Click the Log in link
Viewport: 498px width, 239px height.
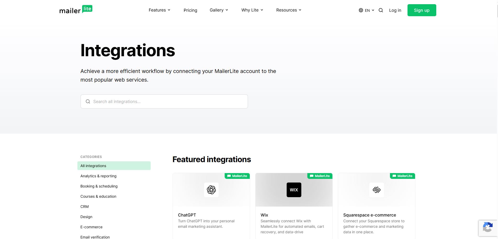[x=395, y=10]
